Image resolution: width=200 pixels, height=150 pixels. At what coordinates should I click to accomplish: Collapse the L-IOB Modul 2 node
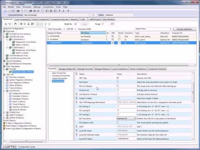click(x=7, y=47)
